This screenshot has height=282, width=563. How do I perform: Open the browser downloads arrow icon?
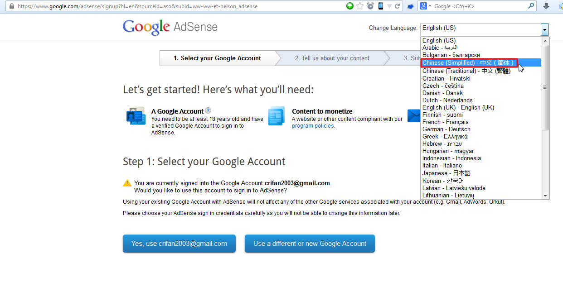(546, 6)
